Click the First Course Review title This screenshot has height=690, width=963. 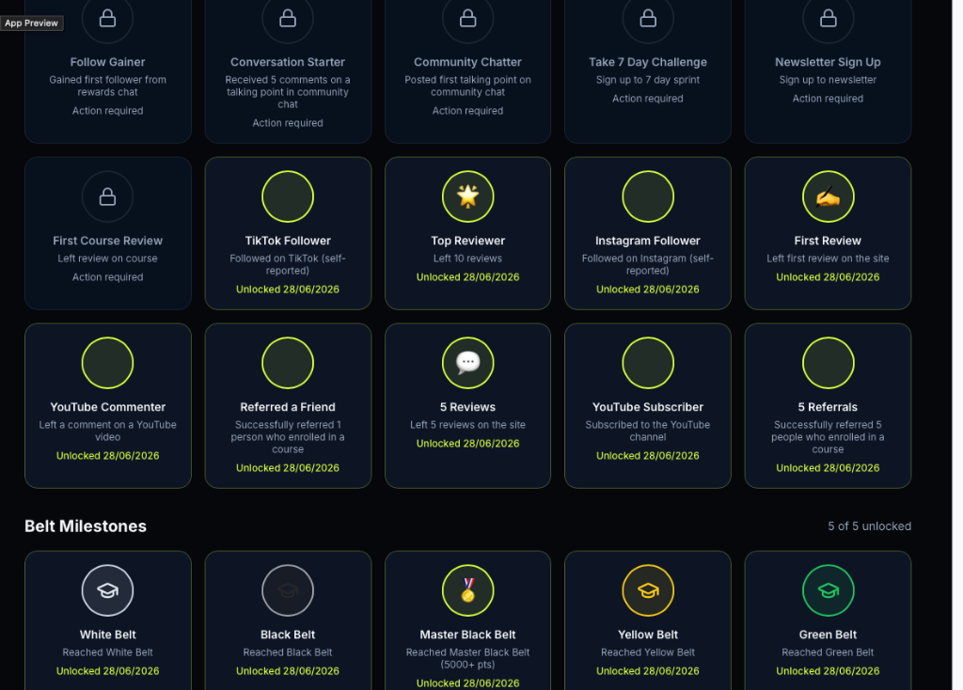107,241
